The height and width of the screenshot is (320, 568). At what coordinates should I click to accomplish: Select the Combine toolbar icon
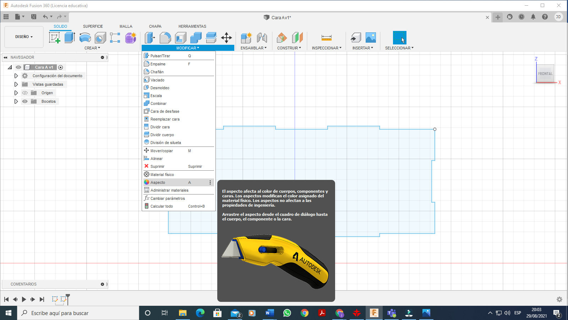point(196,37)
